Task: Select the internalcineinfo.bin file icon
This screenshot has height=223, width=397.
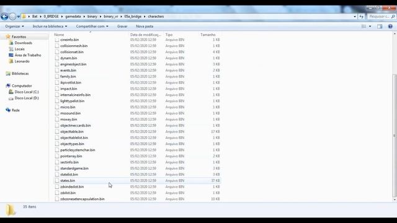Action: coord(57,95)
